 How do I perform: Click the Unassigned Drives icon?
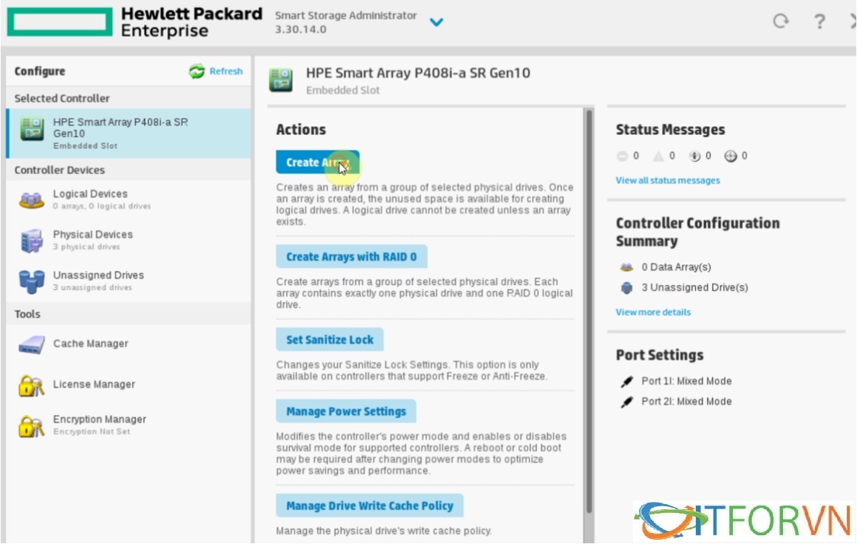pyautogui.click(x=31, y=281)
